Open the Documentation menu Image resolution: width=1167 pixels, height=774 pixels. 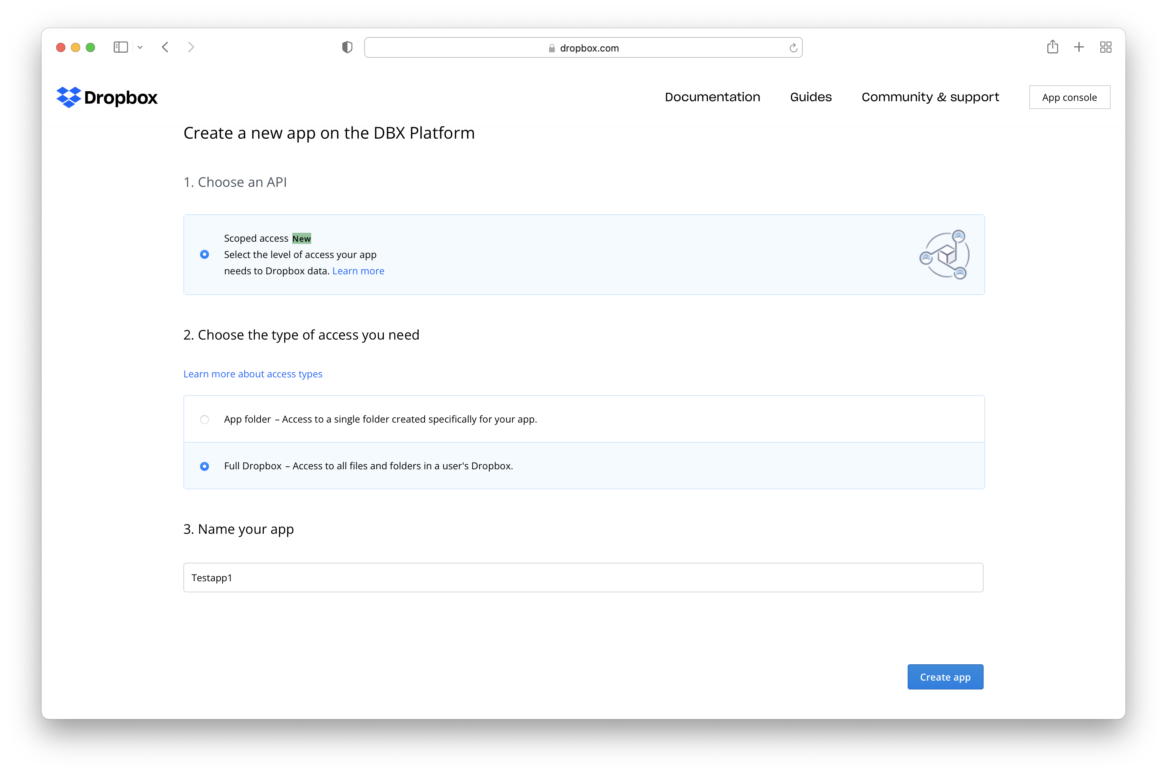712,97
